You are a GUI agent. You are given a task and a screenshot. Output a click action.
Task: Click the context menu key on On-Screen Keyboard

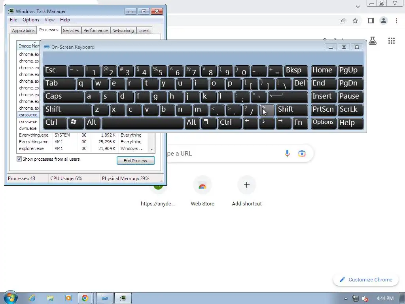click(x=209, y=123)
